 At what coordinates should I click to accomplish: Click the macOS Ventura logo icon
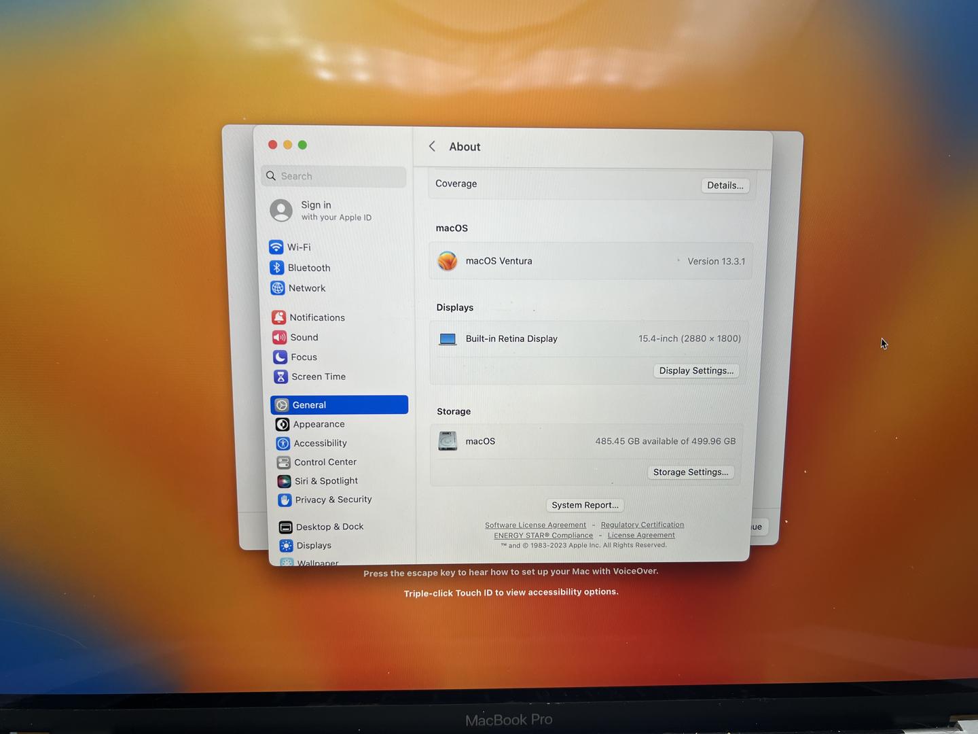click(x=448, y=261)
